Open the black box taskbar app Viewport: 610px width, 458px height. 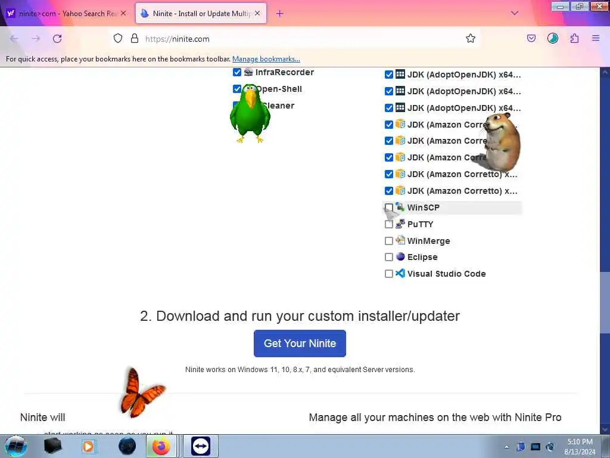coord(53,446)
